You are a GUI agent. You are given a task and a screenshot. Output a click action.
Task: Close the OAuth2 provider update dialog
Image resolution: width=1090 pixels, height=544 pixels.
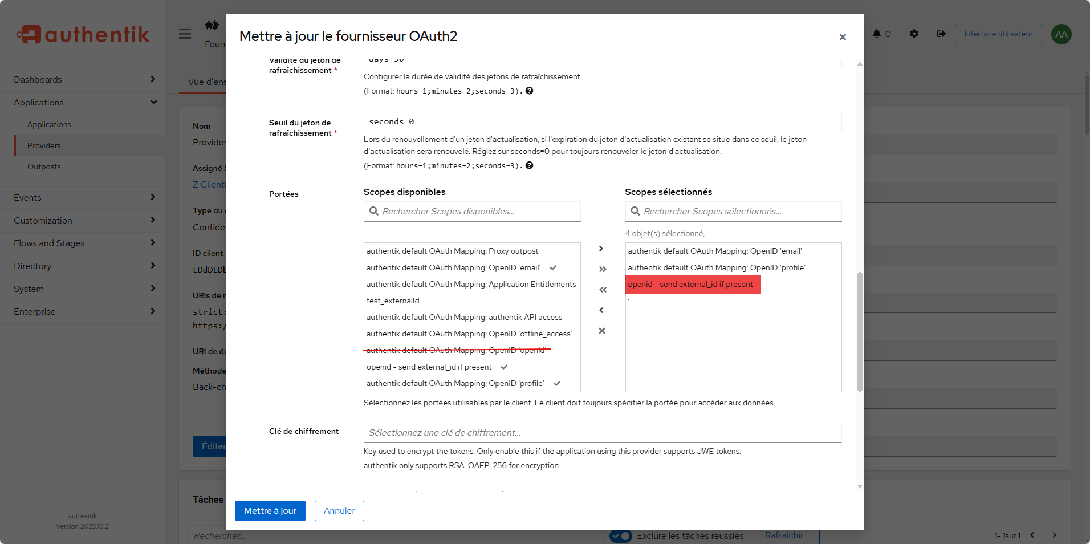pyautogui.click(x=842, y=37)
